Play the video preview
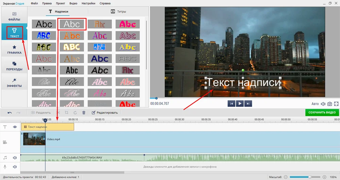This screenshot has width=340, height=180. pyautogui.click(x=240, y=104)
